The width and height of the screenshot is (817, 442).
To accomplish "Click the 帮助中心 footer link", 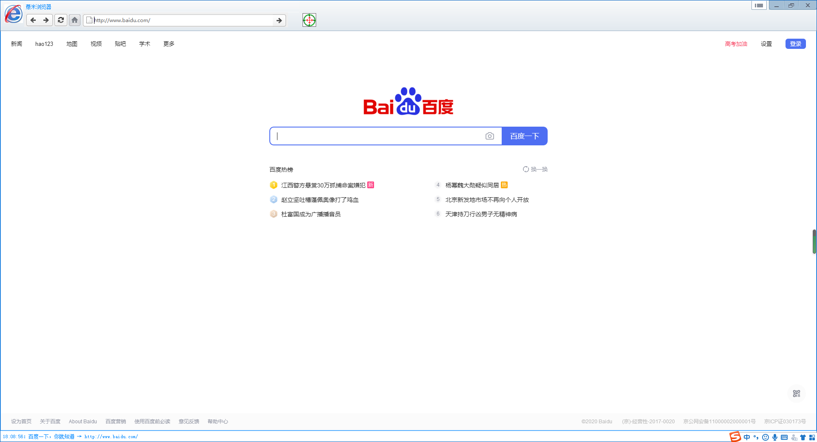I will click(218, 421).
